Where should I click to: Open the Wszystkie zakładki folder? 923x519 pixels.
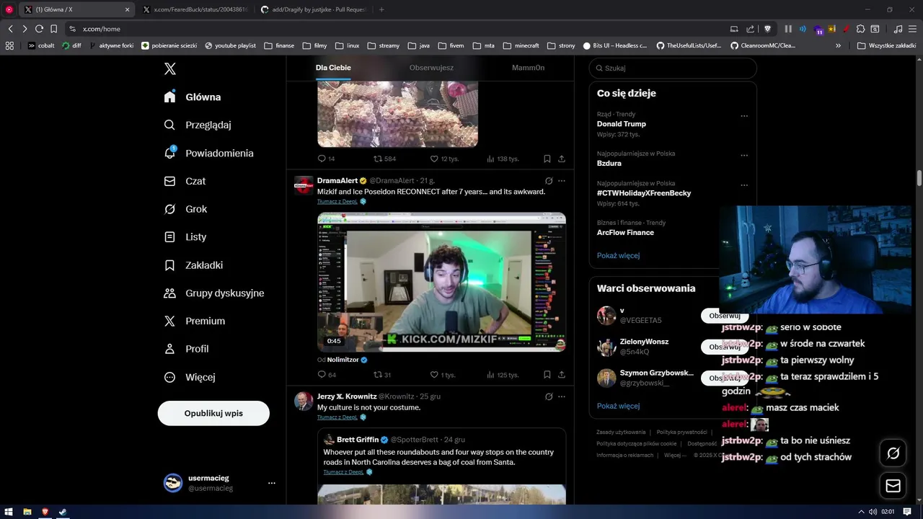[x=887, y=45]
